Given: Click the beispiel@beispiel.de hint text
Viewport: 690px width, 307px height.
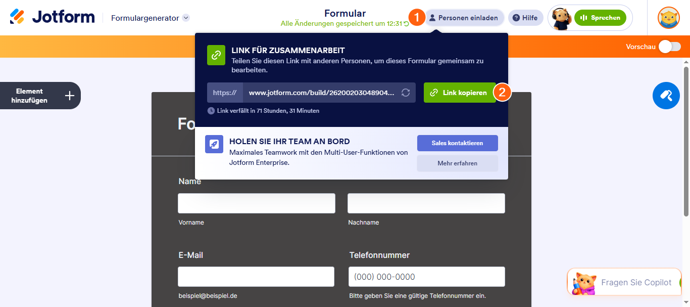Looking at the screenshot, I should pyautogui.click(x=208, y=296).
